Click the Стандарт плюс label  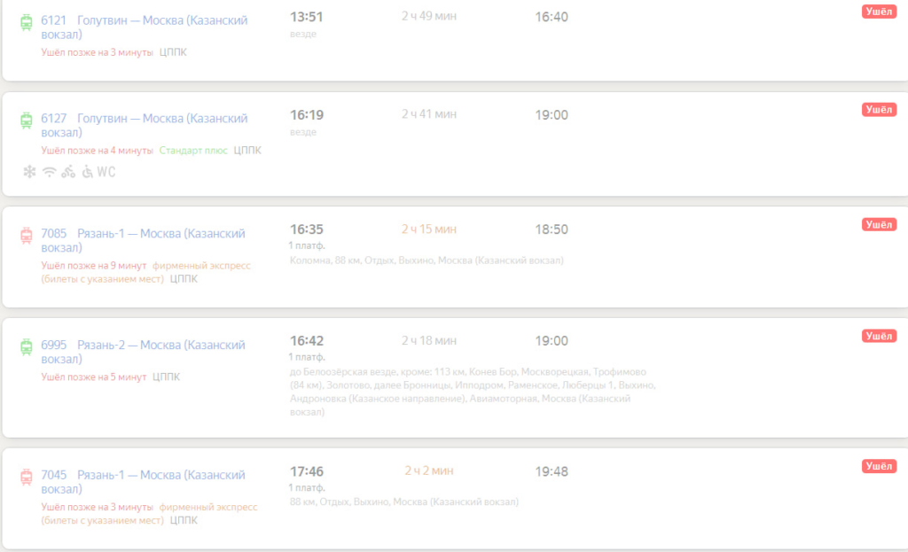(x=193, y=151)
